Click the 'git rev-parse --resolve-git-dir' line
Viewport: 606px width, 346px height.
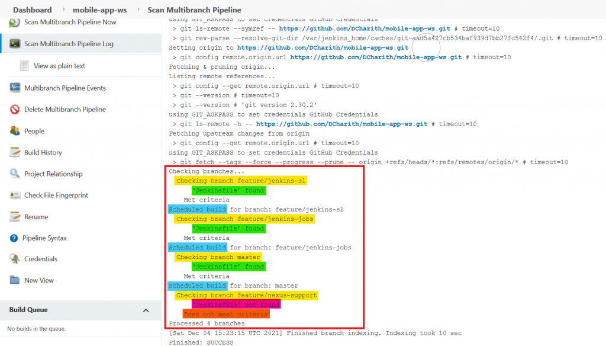pos(387,39)
